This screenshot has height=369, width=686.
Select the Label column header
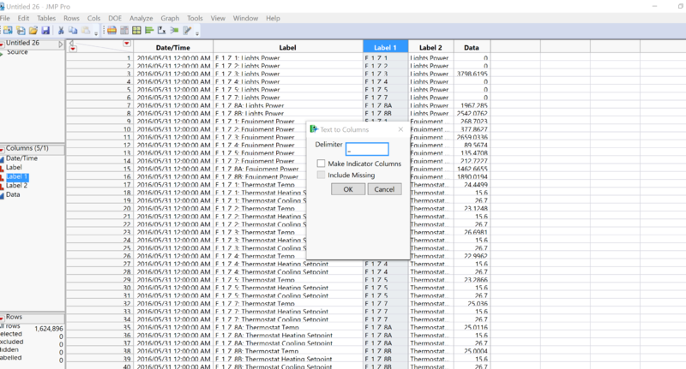(287, 47)
